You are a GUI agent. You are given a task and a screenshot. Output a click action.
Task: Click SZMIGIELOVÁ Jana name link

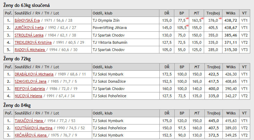tap(30, 81)
